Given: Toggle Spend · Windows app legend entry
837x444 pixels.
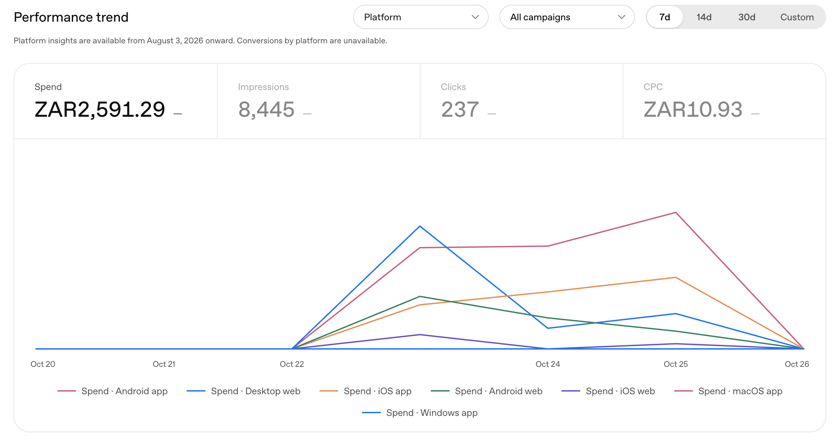Looking at the screenshot, I should tap(420, 413).
